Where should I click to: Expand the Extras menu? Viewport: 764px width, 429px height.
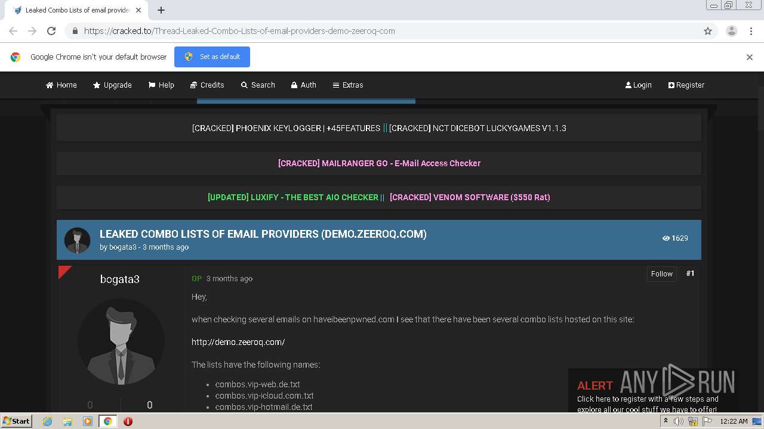pos(348,85)
